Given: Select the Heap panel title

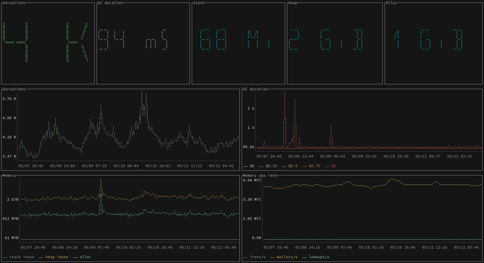Looking at the screenshot, I should click(293, 3).
